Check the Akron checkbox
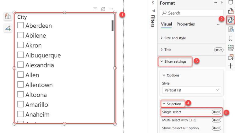Screen dimensions: 235x133 (21, 45)
